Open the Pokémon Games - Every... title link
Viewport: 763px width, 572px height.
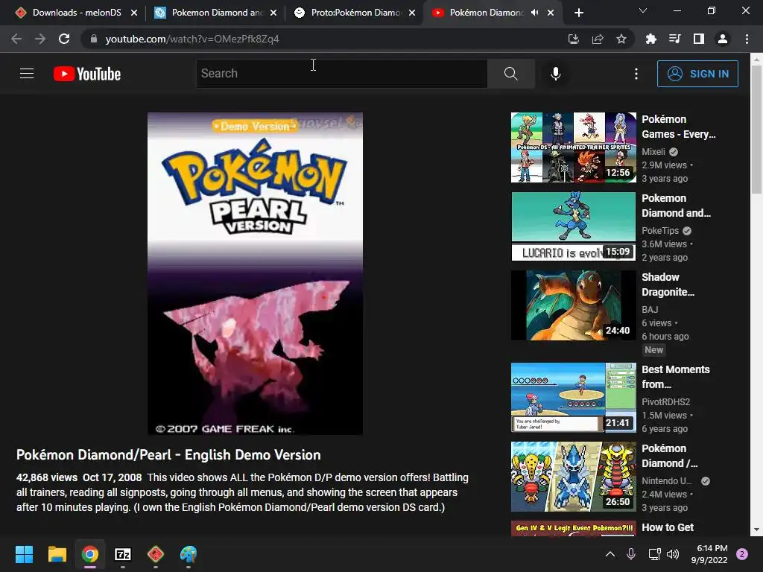pyautogui.click(x=678, y=127)
